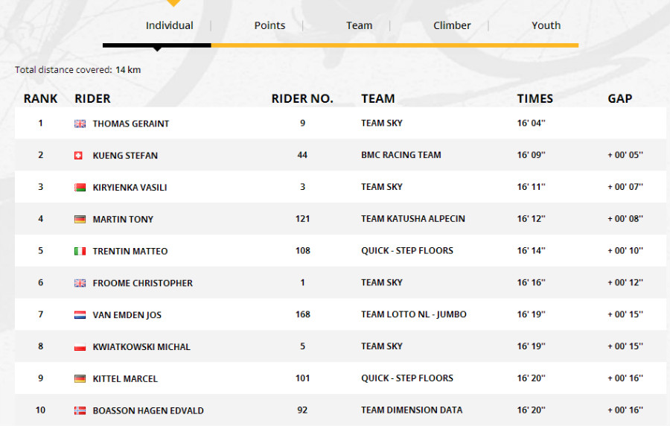Open rider KITTEL MARCEL
This screenshot has width=670, height=426.
pos(125,378)
